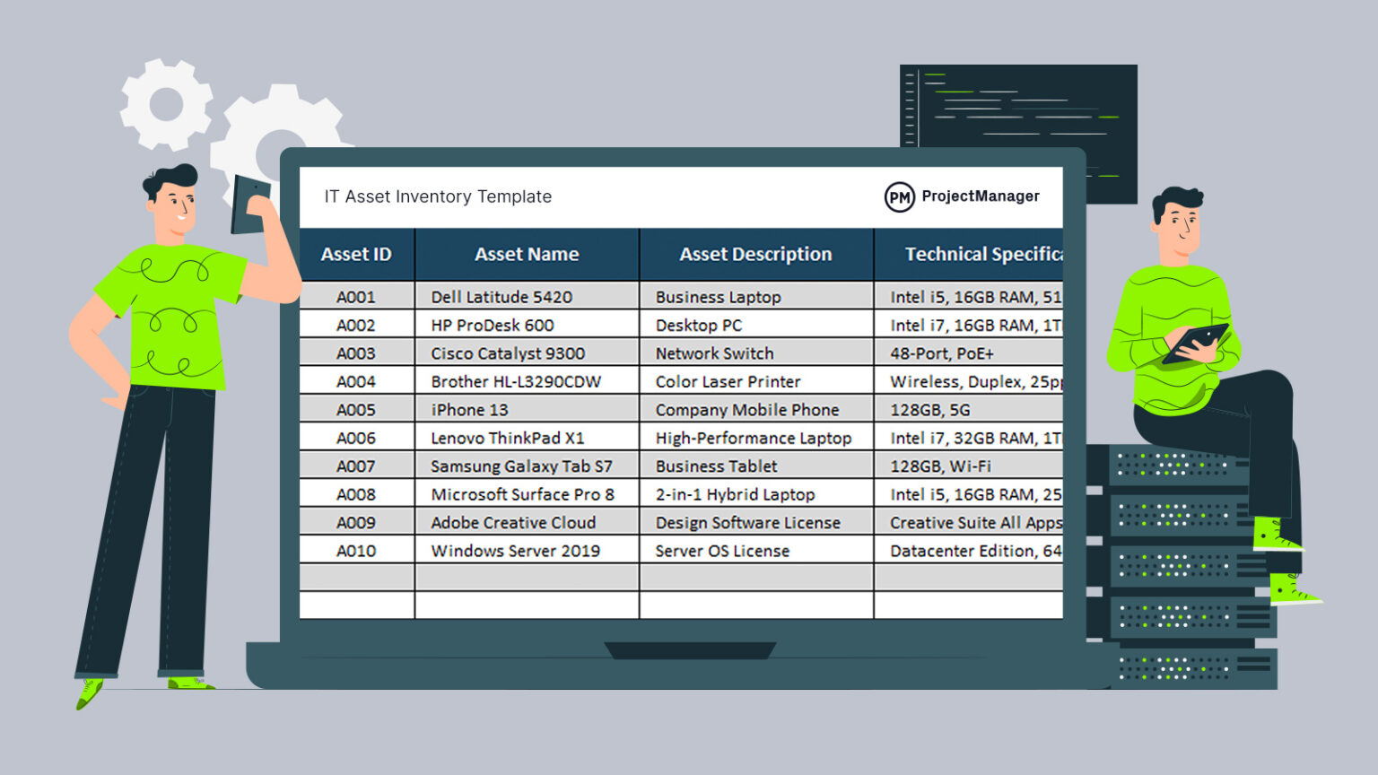This screenshot has width=1378, height=775.
Task: Click the ProjectManager text link
Action: coord(981,196)
